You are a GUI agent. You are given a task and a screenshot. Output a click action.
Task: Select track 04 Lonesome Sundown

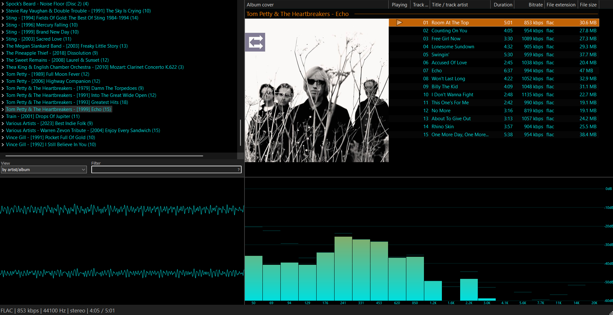click(x=494, y=47)
